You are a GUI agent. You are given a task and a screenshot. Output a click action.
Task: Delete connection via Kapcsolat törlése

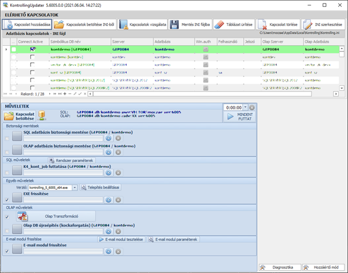277,25
